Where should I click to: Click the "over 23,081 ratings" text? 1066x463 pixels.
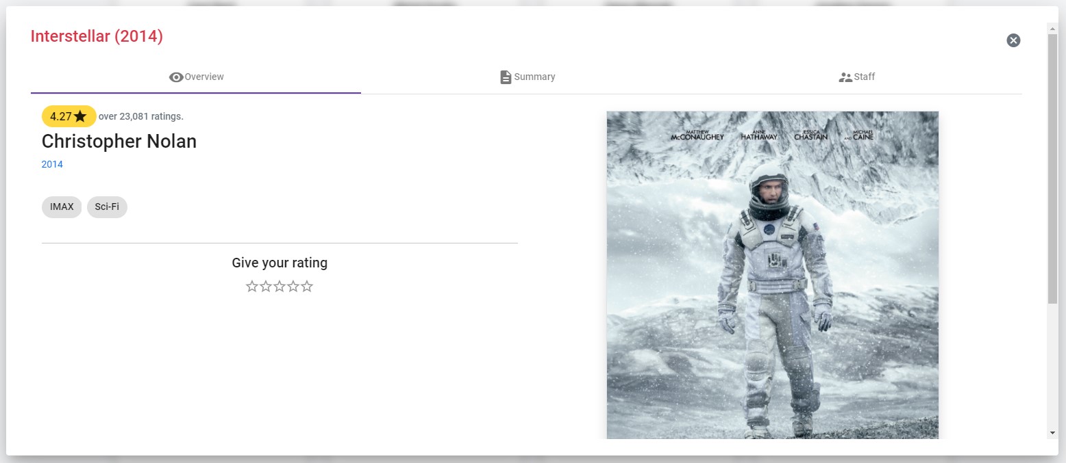(x=141, y=116)
